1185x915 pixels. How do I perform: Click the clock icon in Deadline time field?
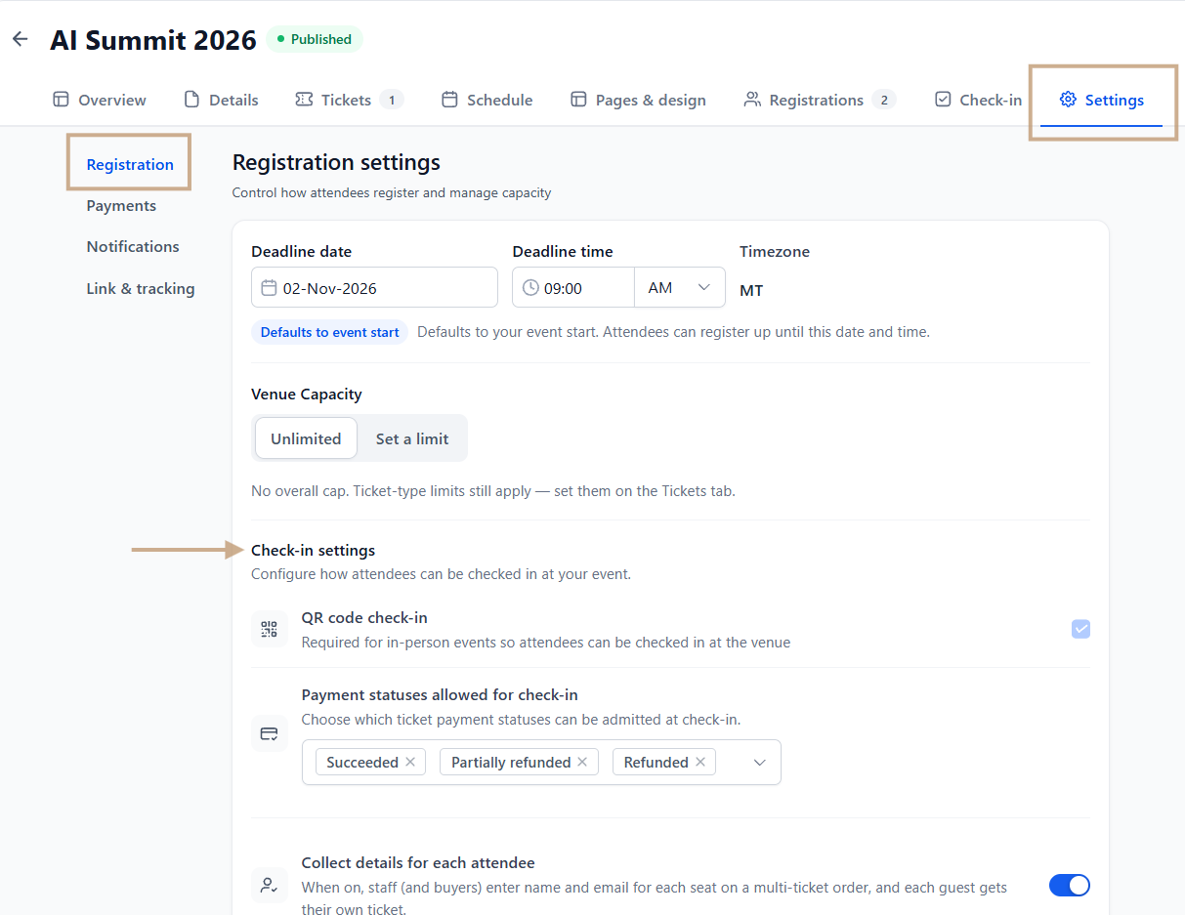pos(530,288)
